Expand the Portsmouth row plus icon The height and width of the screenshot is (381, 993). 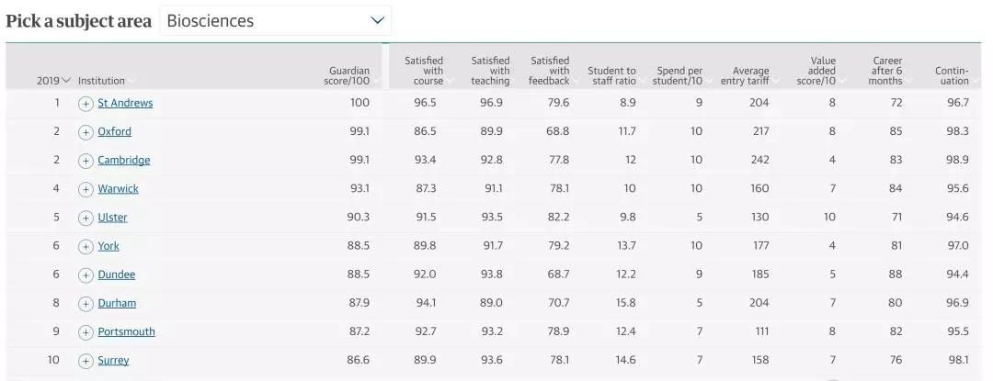pos(86,331)
